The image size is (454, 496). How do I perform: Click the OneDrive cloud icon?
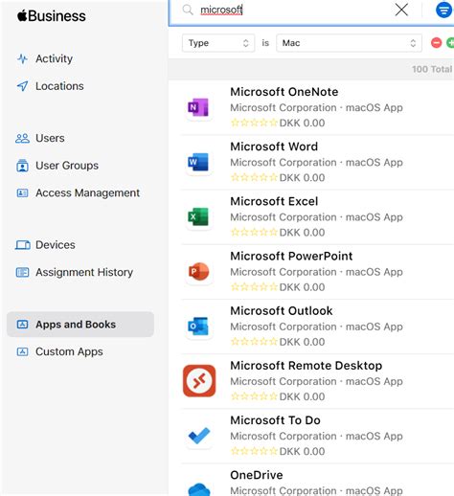(x=198, y=488)
